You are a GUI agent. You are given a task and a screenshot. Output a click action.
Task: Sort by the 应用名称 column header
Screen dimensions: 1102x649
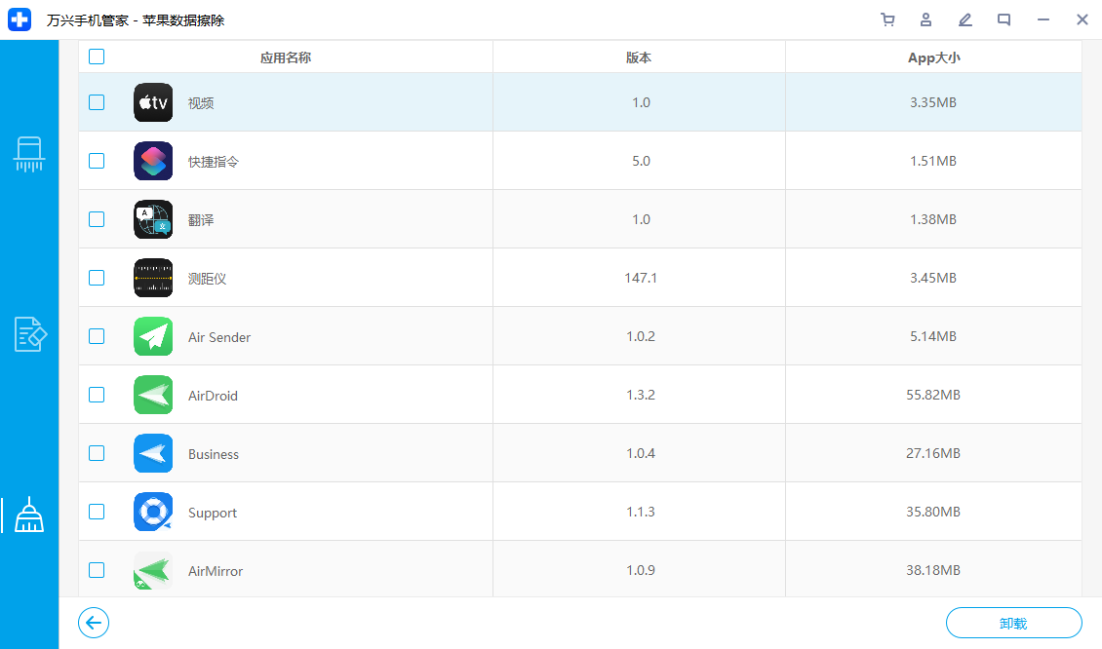[x=286, y=57]
